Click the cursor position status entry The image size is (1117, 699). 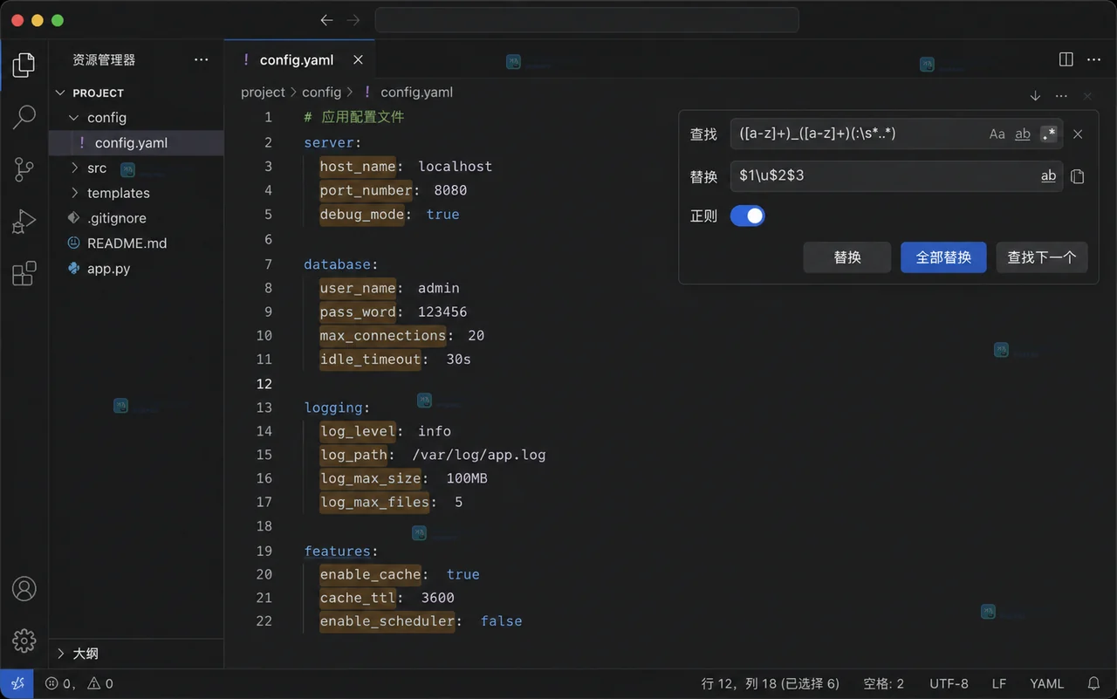(771, 684)
